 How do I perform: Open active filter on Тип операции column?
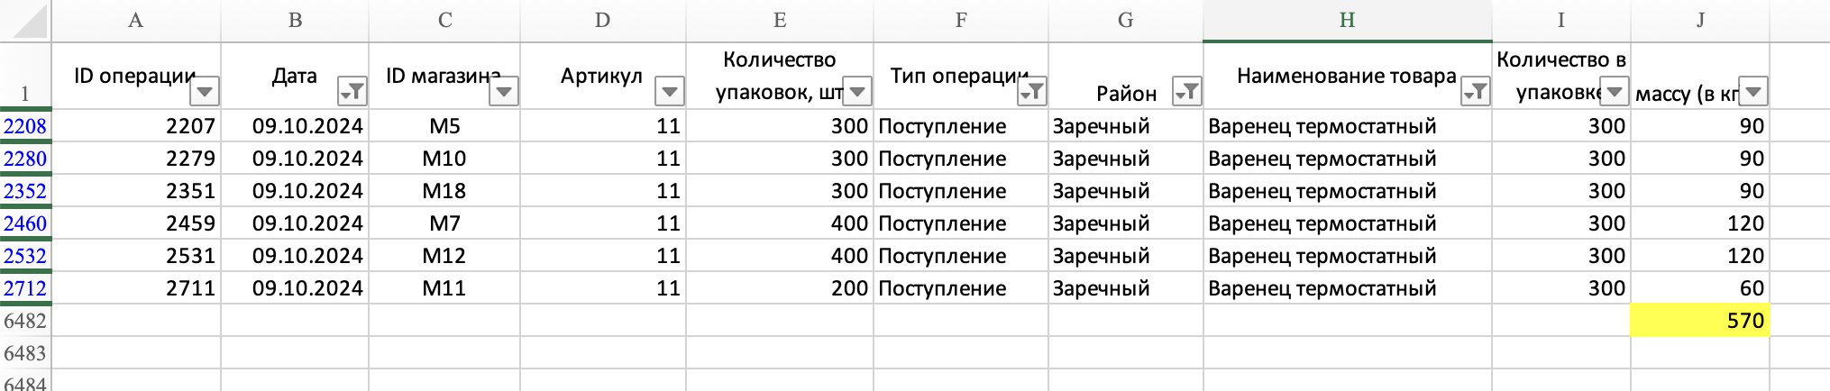pyautogui.click(x=1032, y=91)
